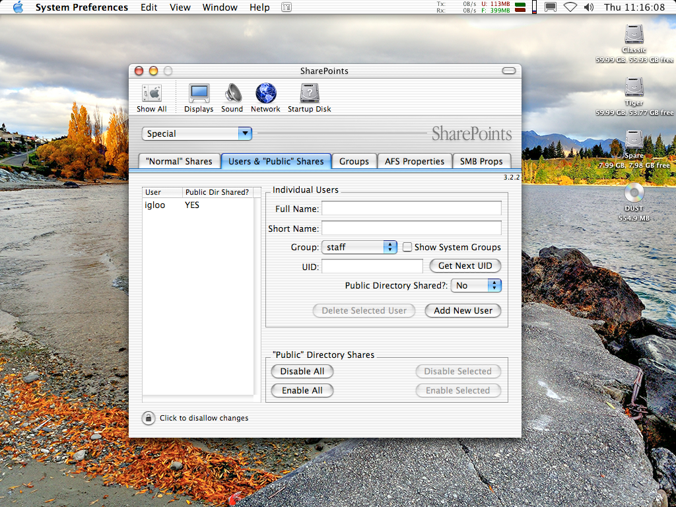Viewport: 676px width, 507px height.
Task: Select the Users & "Public" Shares tab
Action: [x=276, y=161]
